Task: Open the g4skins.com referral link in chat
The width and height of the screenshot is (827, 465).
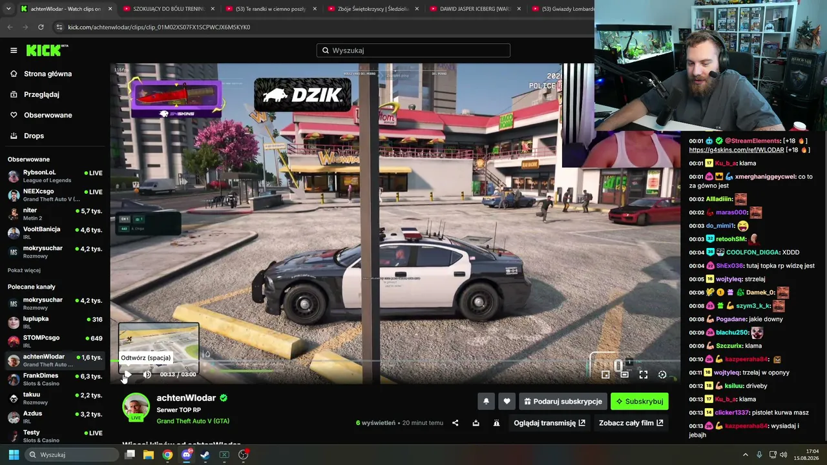Action: 737,150
